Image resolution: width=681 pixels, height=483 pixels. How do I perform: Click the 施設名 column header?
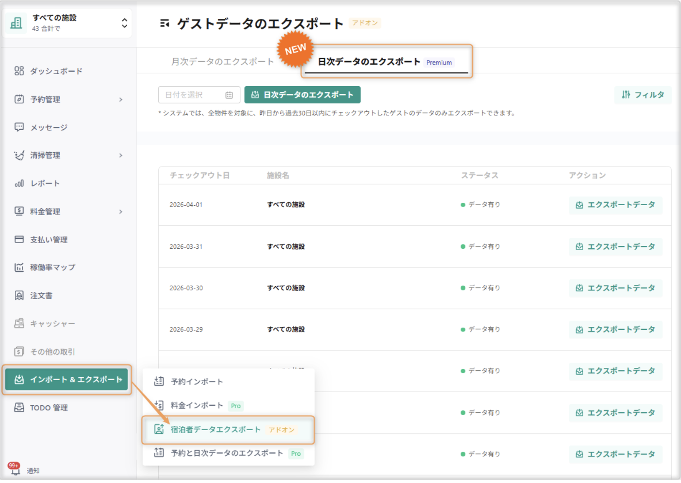pyautogui.click(x=278, y=175)
